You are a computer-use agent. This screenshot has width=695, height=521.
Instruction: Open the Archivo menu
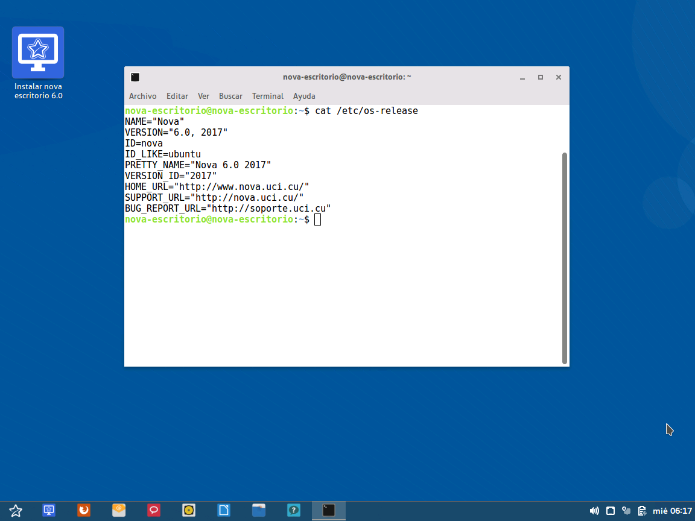143,96
